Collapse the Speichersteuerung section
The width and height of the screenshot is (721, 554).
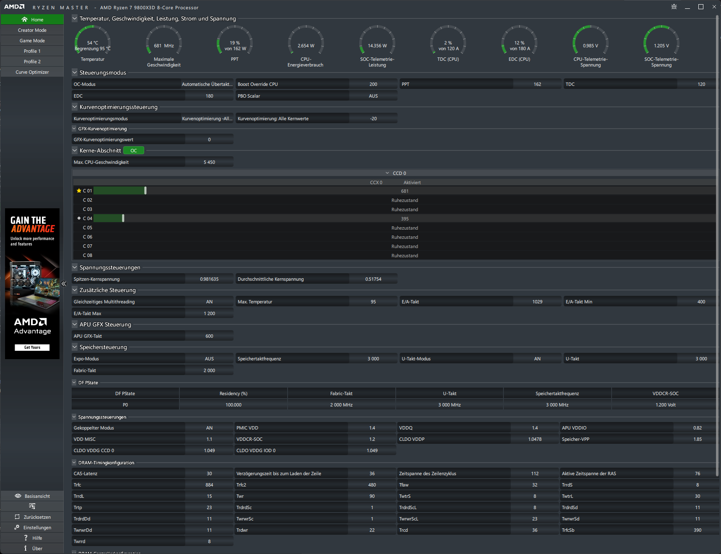(75, 347)
